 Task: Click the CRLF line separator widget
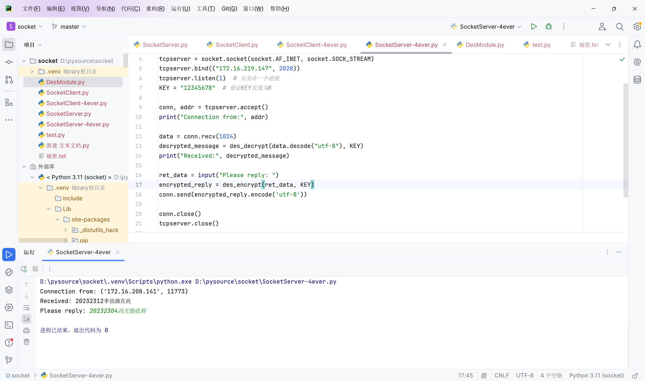click(502, 375)
